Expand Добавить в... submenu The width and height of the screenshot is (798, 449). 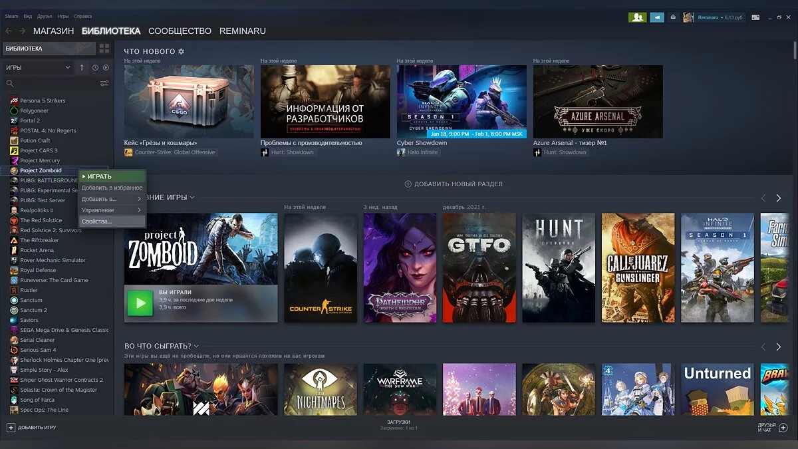click(112, 199)
